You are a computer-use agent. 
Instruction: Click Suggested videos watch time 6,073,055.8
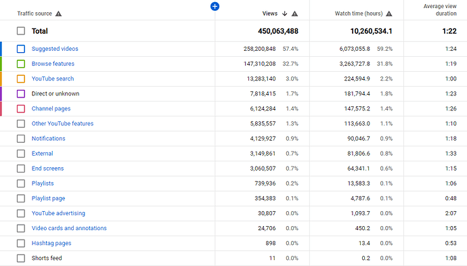355,49
